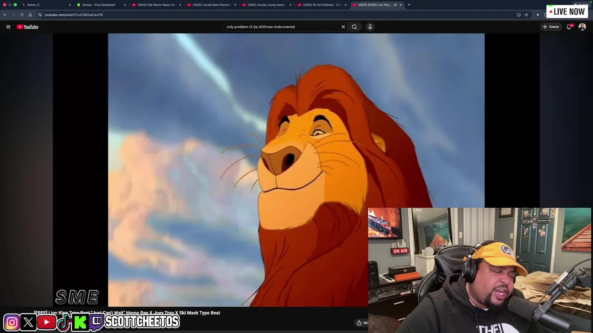Reload the page with the refresh icon
Screen dimensions: 593x333
pyautogui.click(x=21, y=15)
